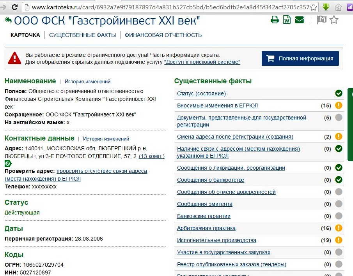The width and height of the screenshot is (353, 276).
Task: Click the green back arrow beside company name
Action: [8, 21]
